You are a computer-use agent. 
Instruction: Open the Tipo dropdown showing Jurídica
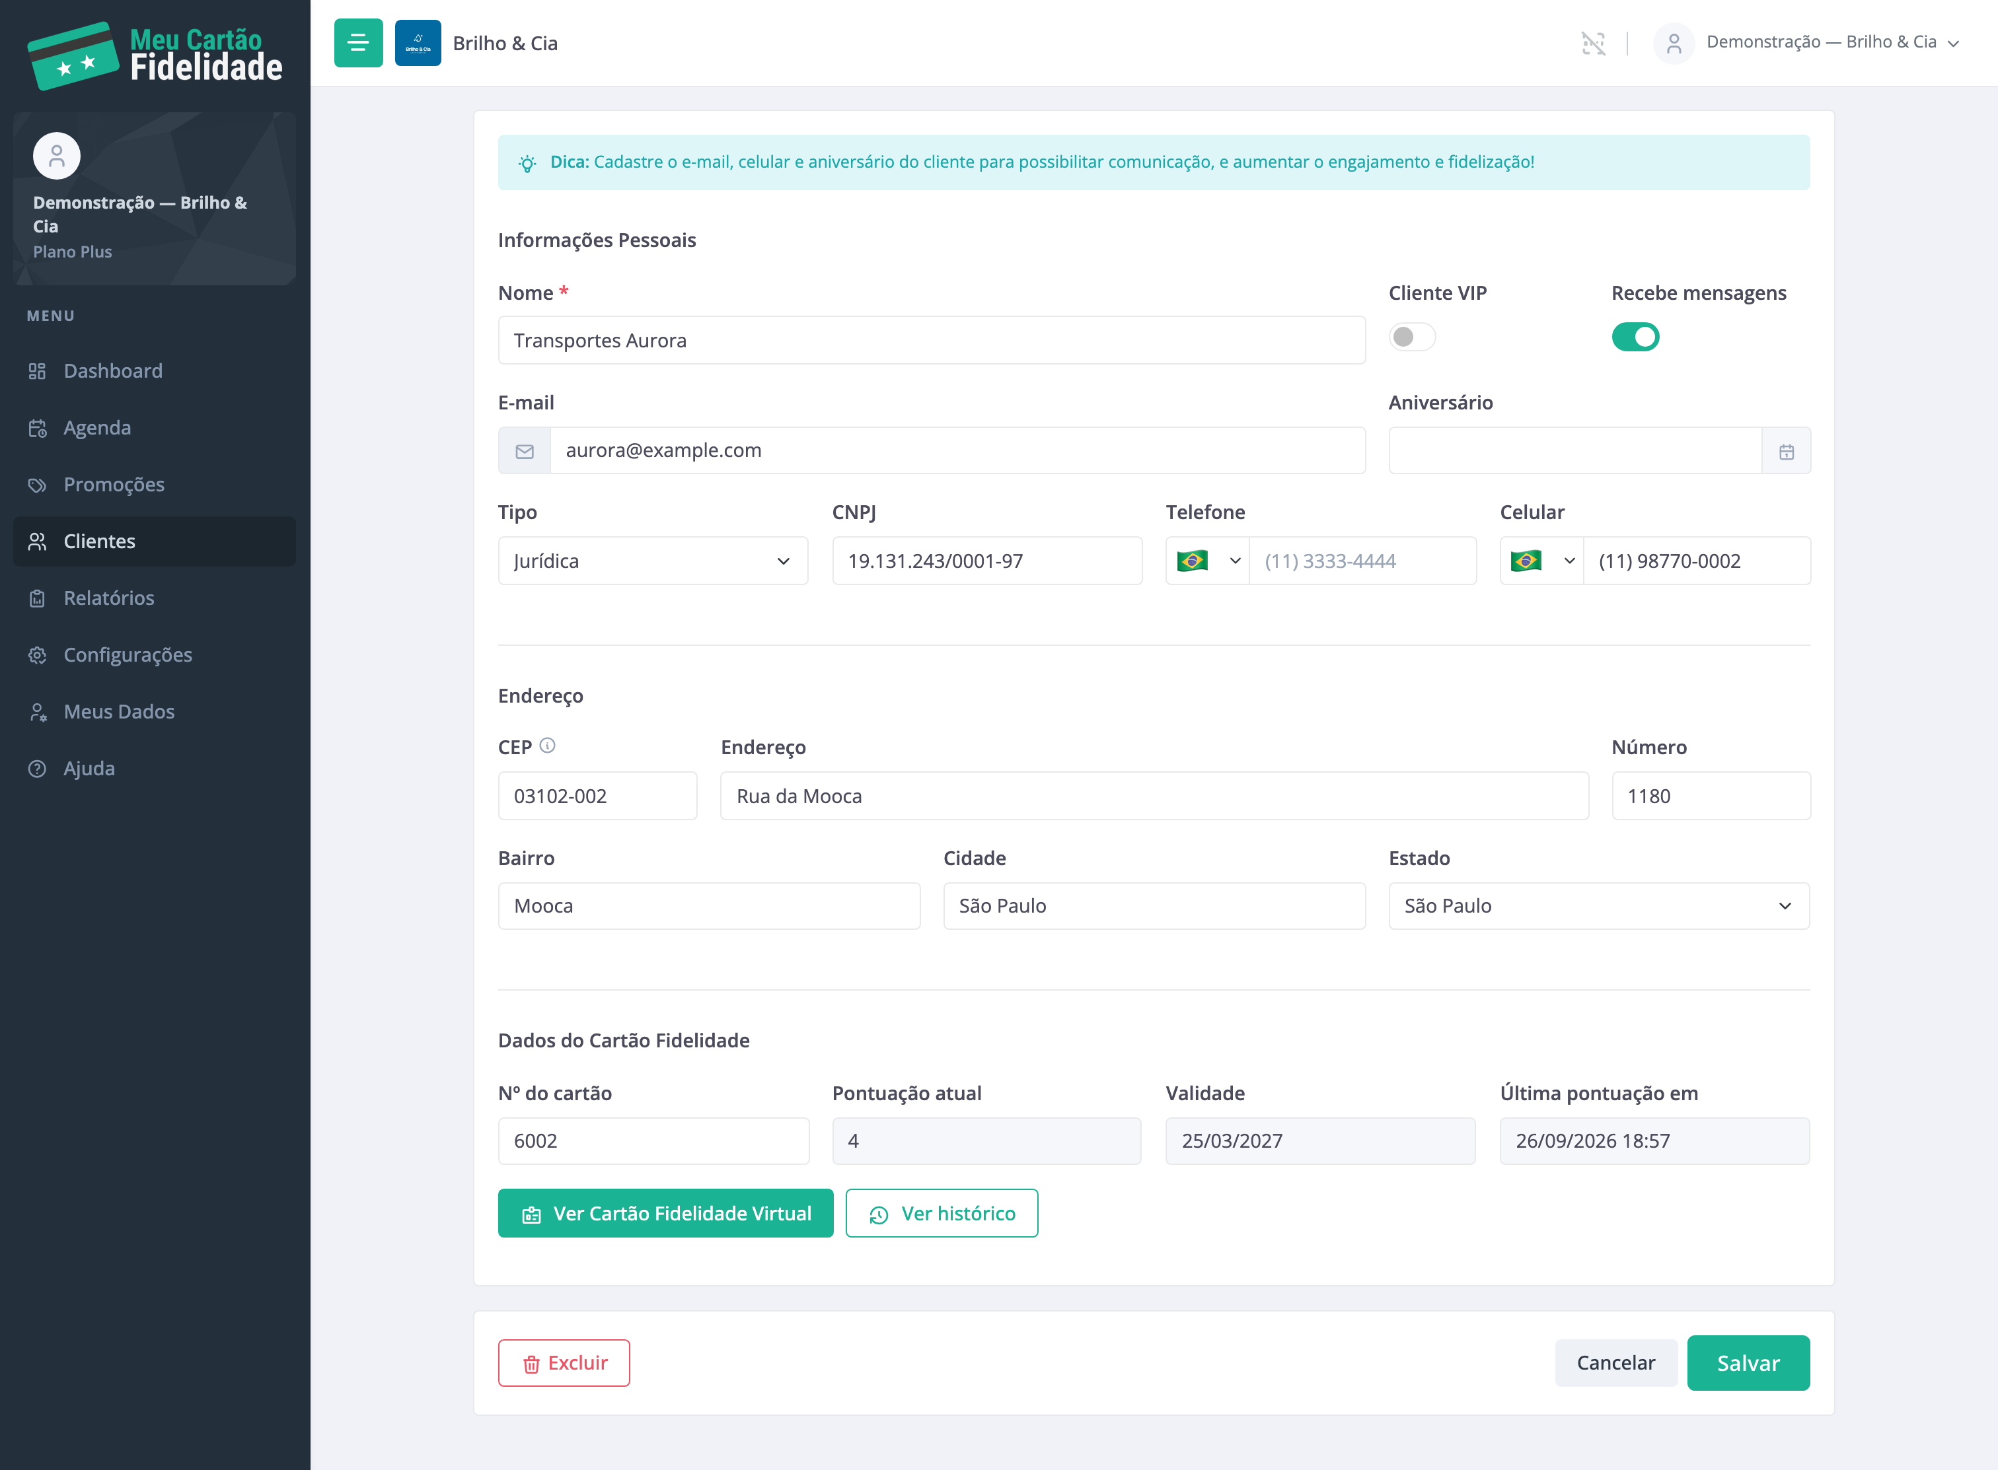(653, 561)
